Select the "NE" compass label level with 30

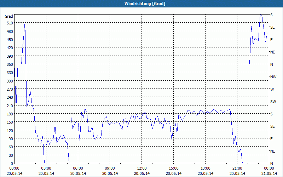tap(273, 151)
